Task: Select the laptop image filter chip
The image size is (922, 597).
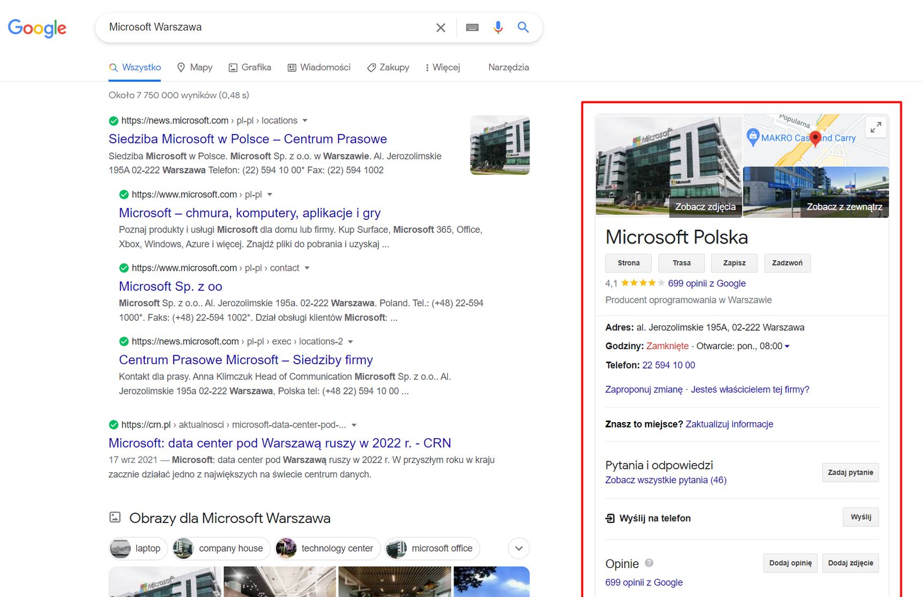Action: (138, 548)
